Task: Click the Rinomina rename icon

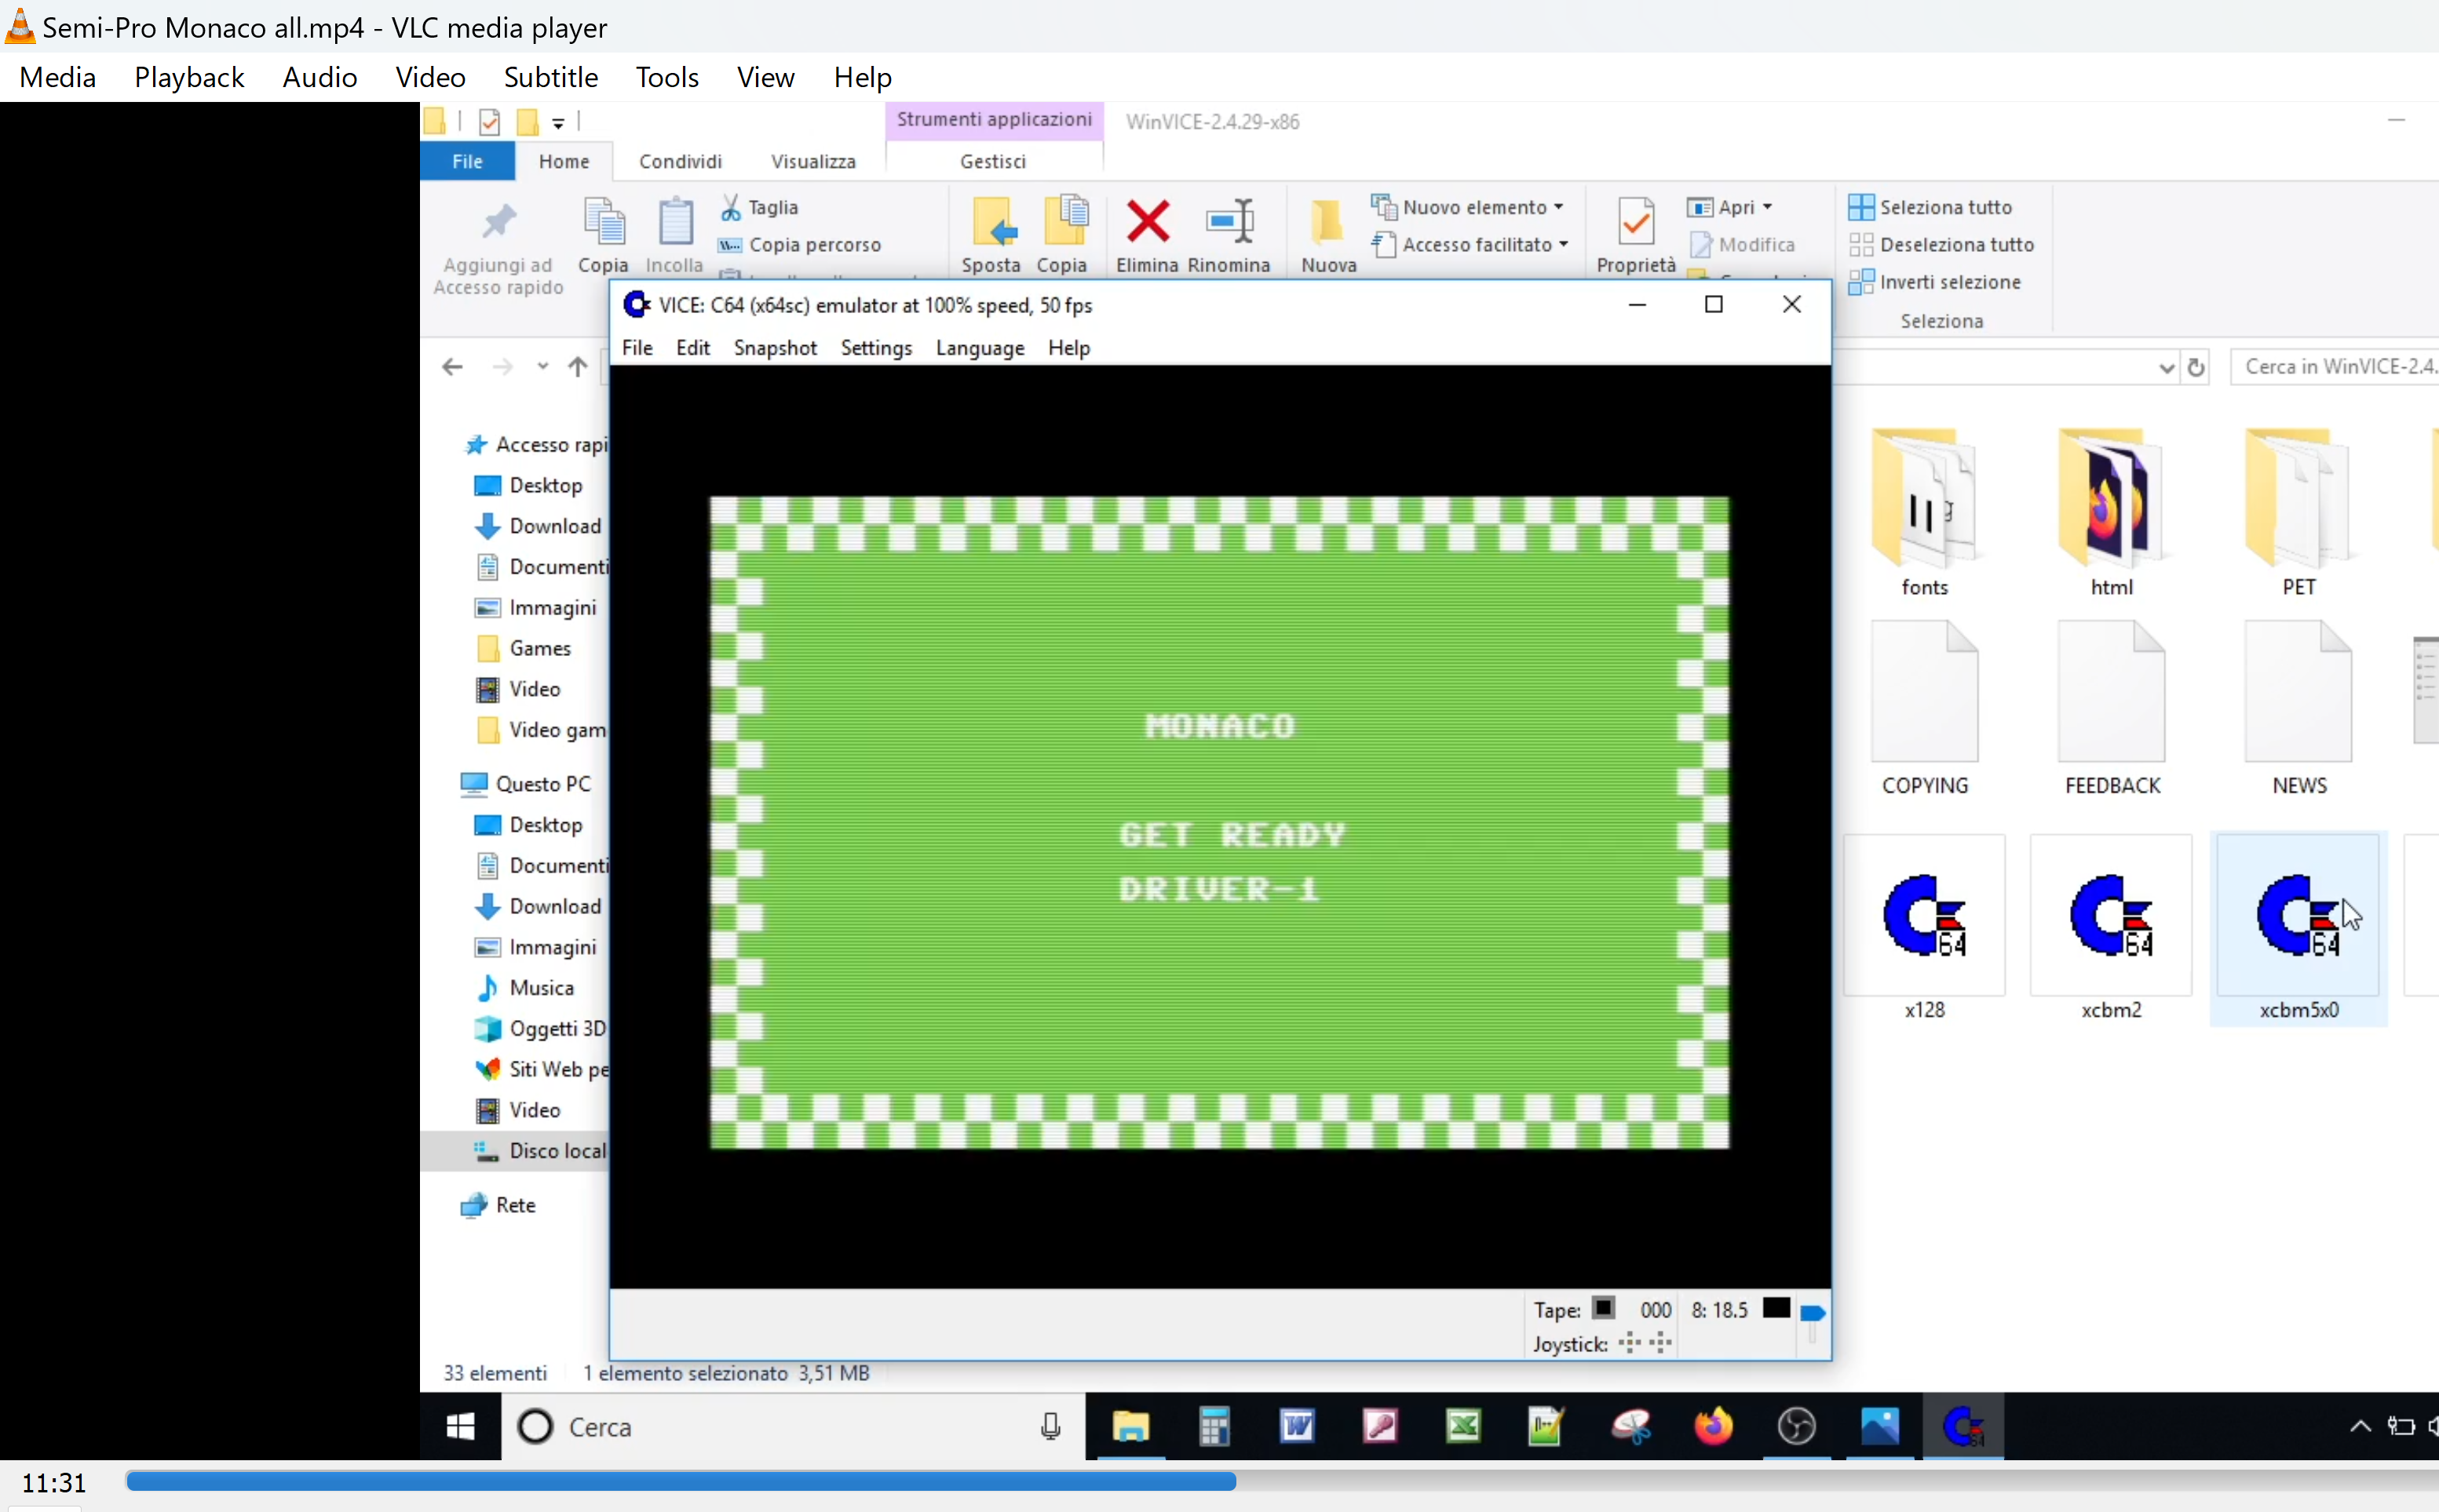Action: (1229, 221)
